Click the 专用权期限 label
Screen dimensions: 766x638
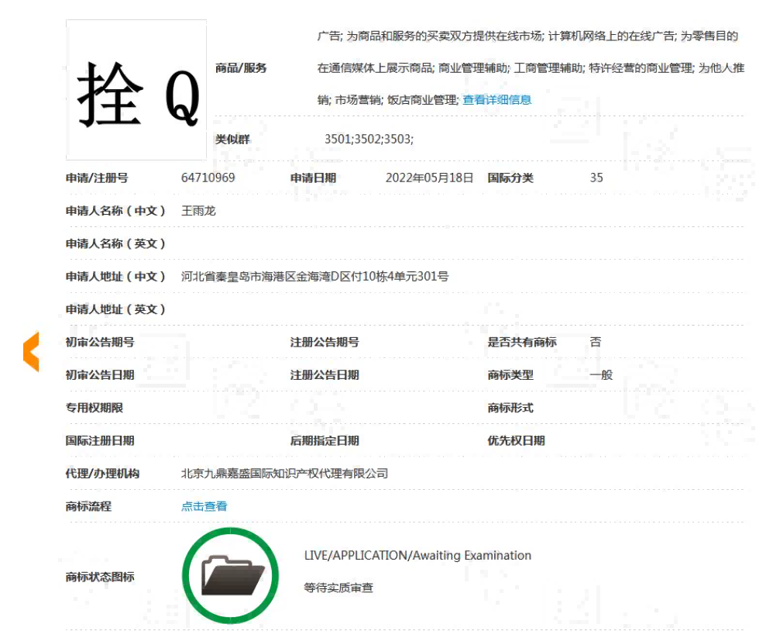94,408
